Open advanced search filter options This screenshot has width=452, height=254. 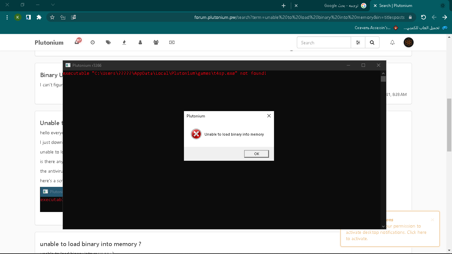[x=358, y=43]
